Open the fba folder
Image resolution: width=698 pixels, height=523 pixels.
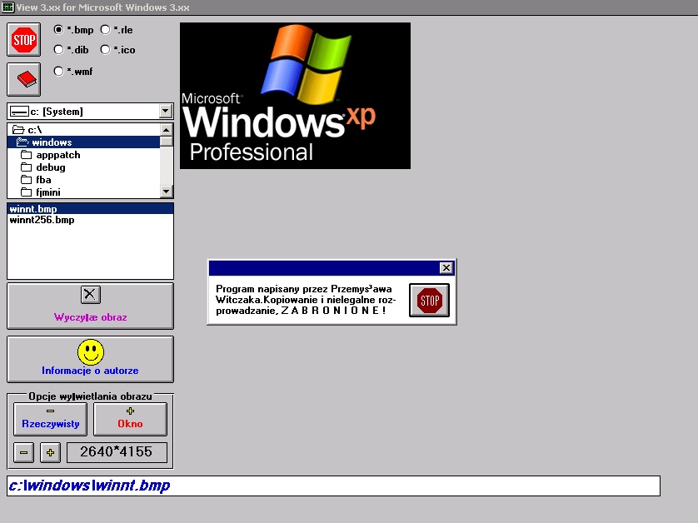click(x=83, y=180)
